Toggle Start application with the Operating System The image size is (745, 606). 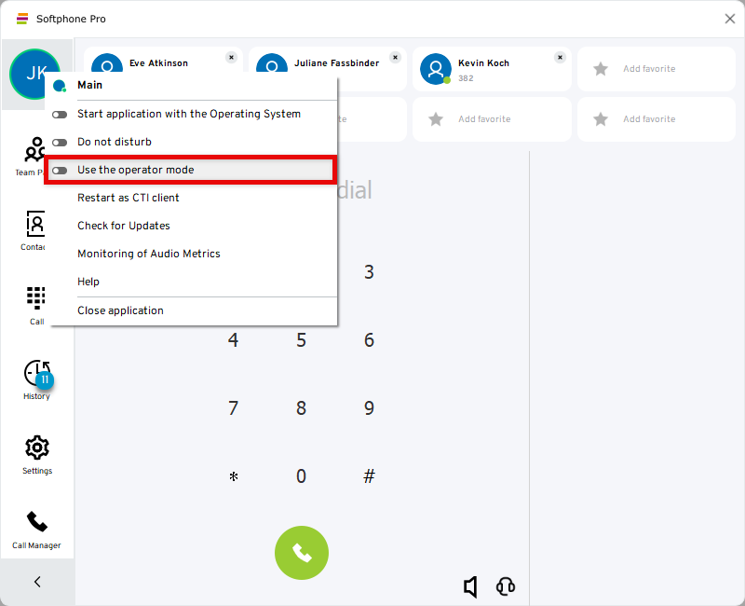click(x=60, y=115)
